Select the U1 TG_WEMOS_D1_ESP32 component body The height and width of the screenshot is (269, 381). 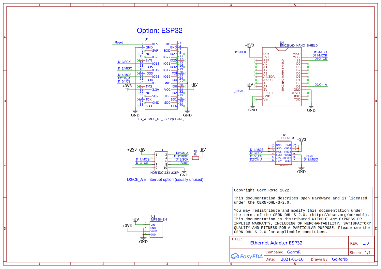(161, 75)
